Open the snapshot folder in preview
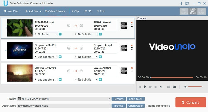The image size is (208, 112). point(174,87)
